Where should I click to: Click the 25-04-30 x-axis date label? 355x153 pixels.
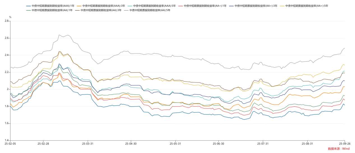pyautogui.click(x=131, y=143)
